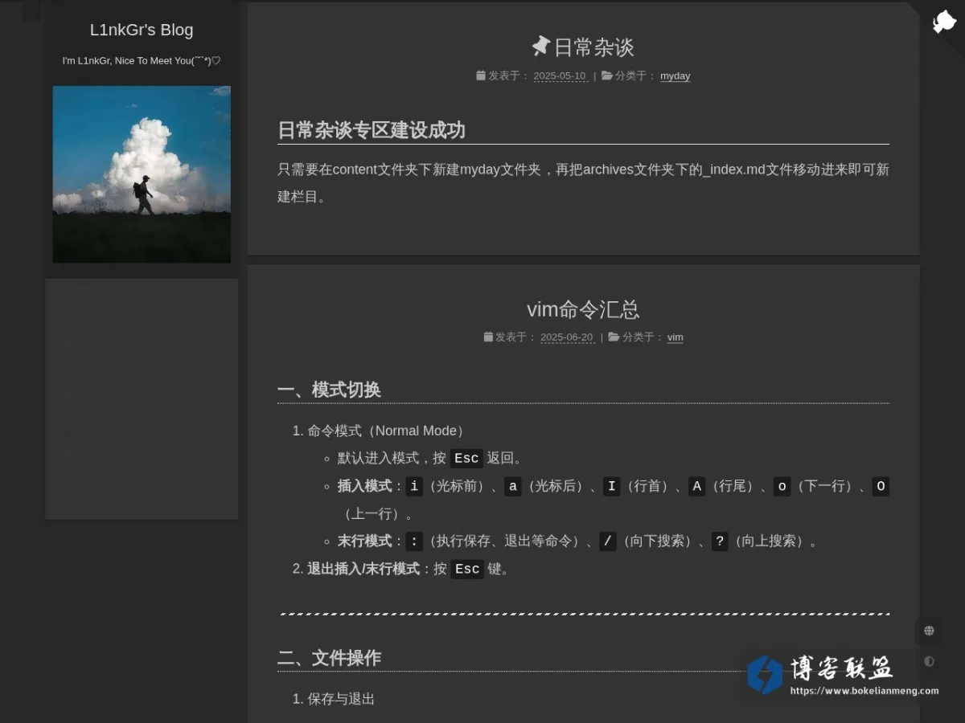Click the calendar icon before 2025-06-20
The width and height of the screenshot is (965, 723).
point(488,337)
